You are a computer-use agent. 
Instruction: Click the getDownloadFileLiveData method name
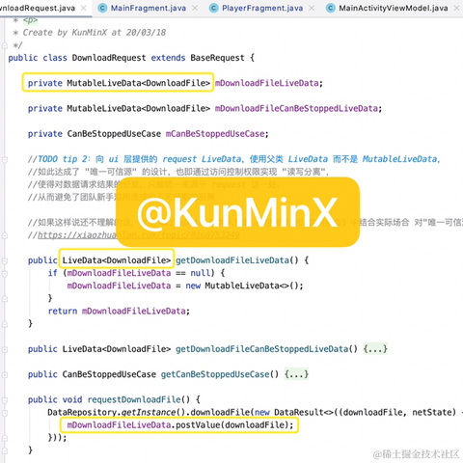pyautogui.click(x=232, y=260)
